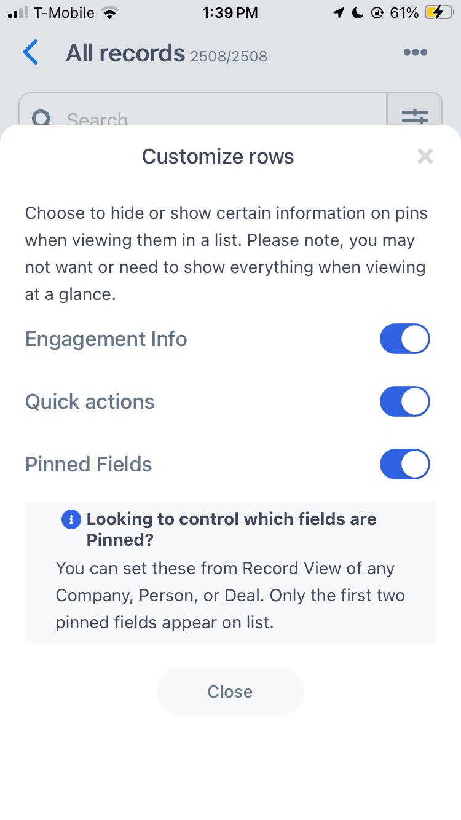Click the Close button
The image size is (461, 820).
click(230, 692)
